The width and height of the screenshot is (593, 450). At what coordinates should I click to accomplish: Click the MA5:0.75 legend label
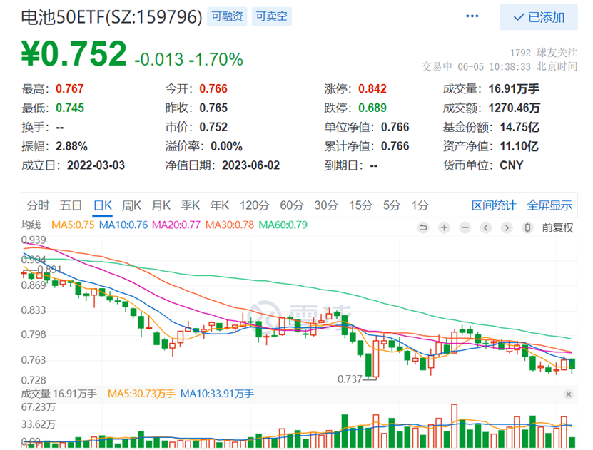coord(73,225)
